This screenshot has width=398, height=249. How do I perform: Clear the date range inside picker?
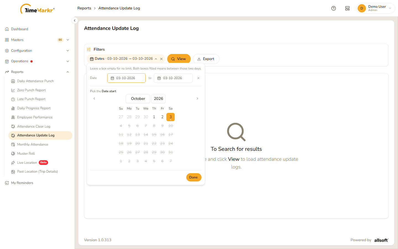click(x=198, y=78)
